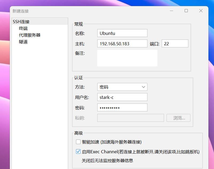Minimize the 新建连接 window

pos(172,11)
